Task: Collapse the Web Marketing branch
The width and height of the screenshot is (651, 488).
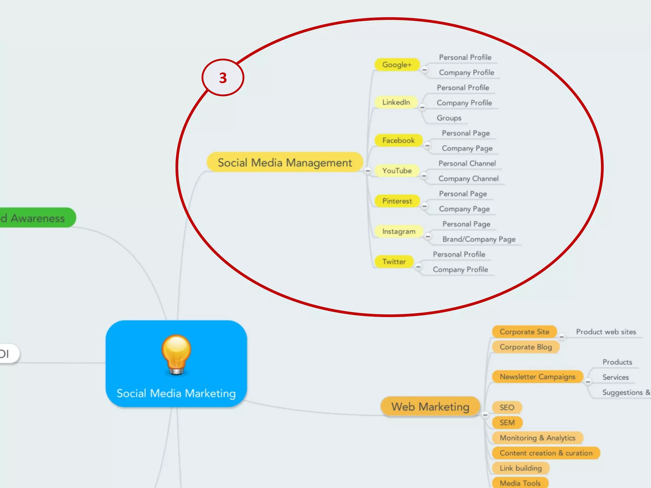Action: pyautogui.click(x=485, y=415)
